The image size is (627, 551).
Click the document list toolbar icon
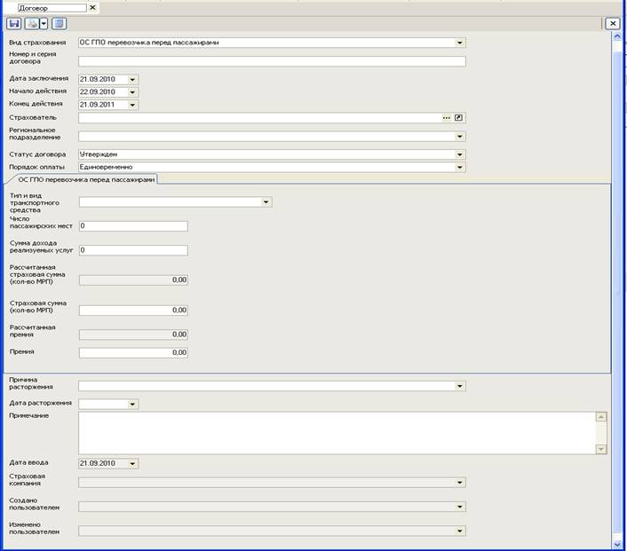pos(59,23)
